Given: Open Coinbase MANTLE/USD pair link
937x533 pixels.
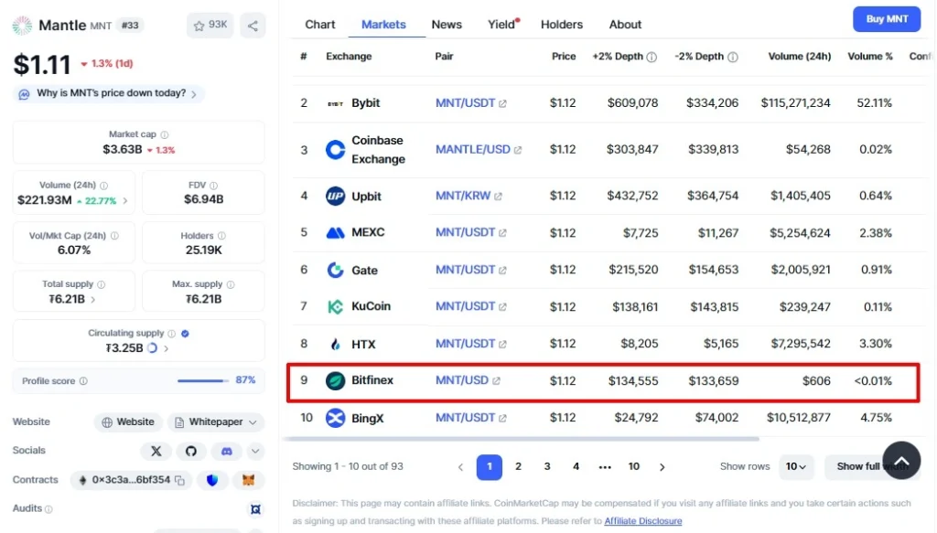Looking at the screenshot, I should click(479, 150).
